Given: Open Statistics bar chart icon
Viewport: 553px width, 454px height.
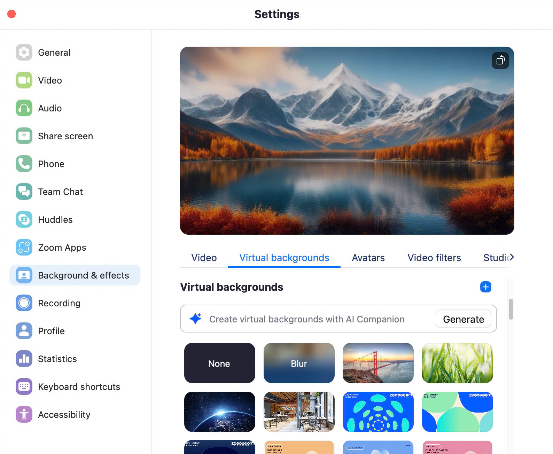Looking at the screenshot, I should (24, 359).
